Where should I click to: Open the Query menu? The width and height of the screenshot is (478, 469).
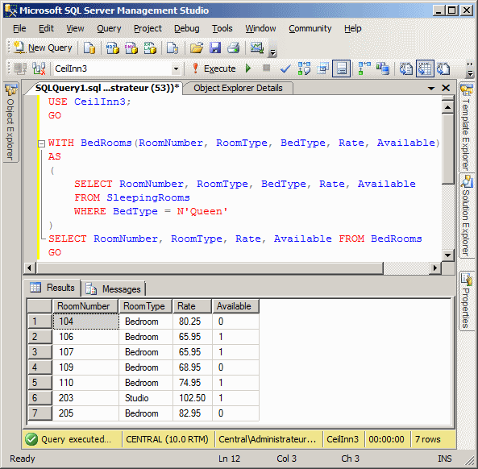(109, 29)
